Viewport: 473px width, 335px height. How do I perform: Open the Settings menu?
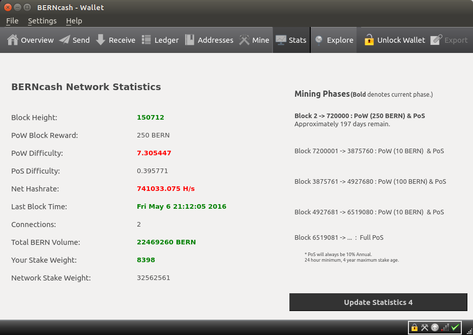(x=42, y=21)
